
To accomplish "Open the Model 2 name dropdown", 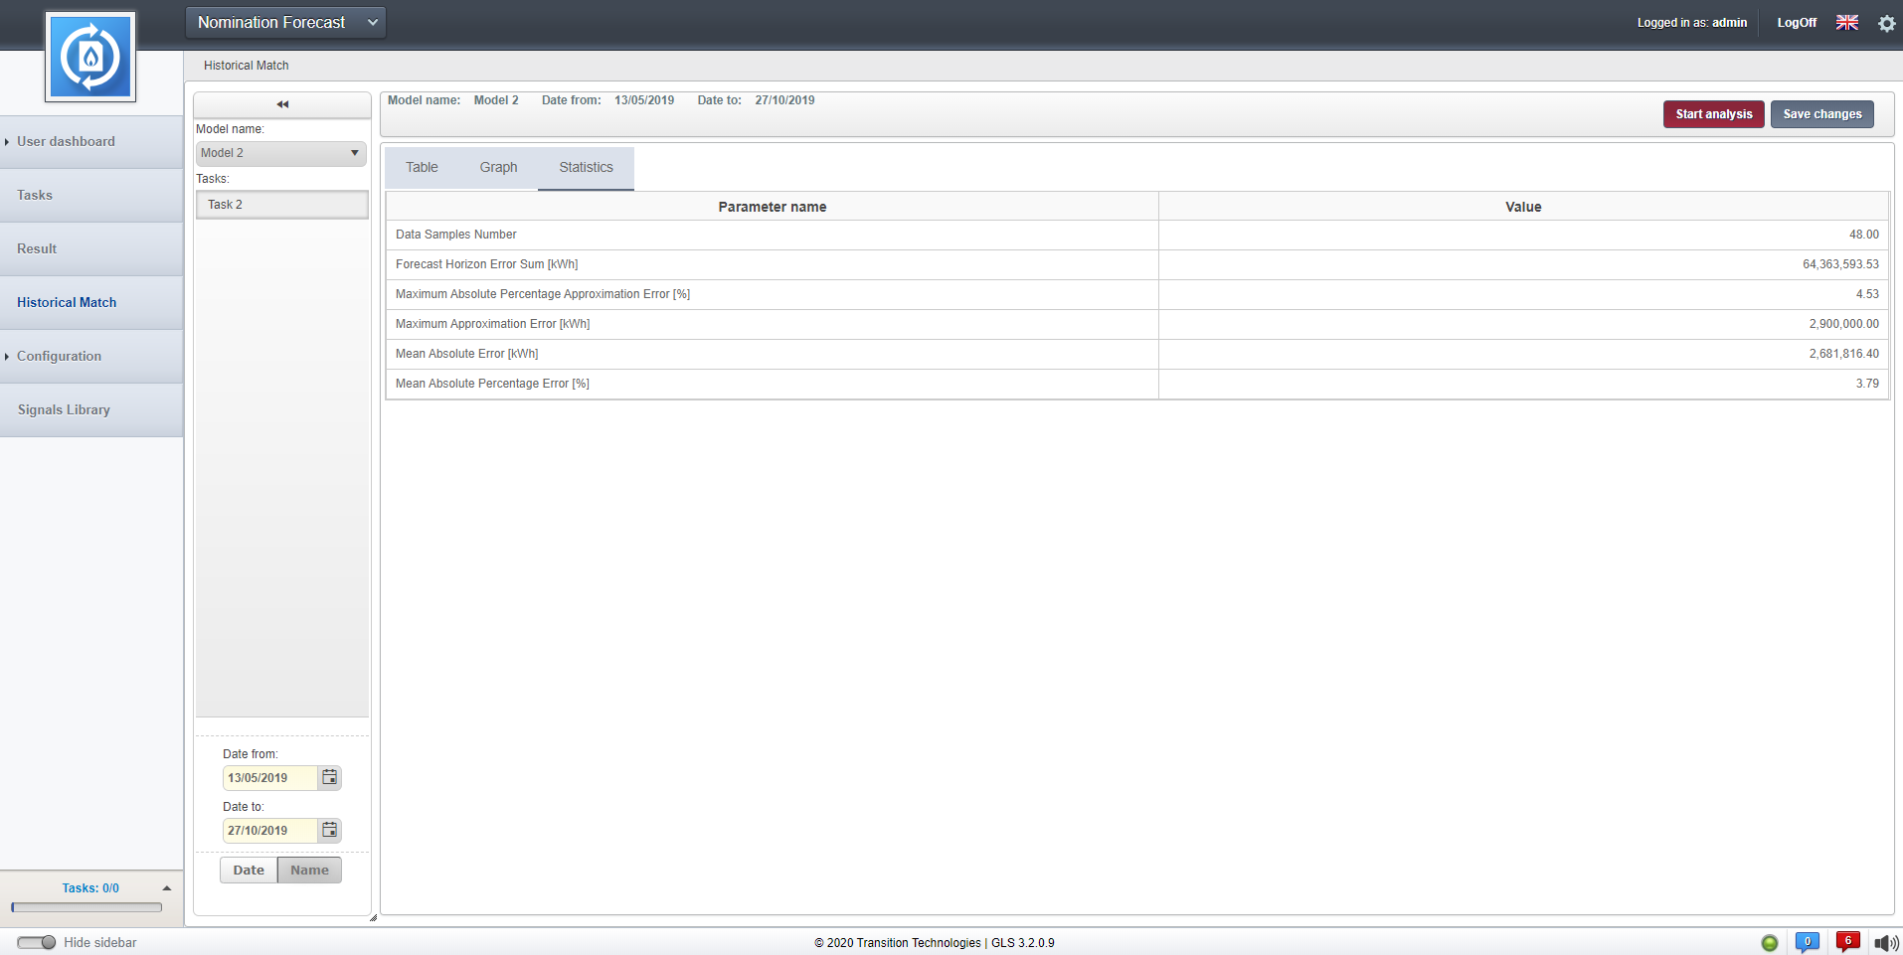I will (x=280, y=153).
